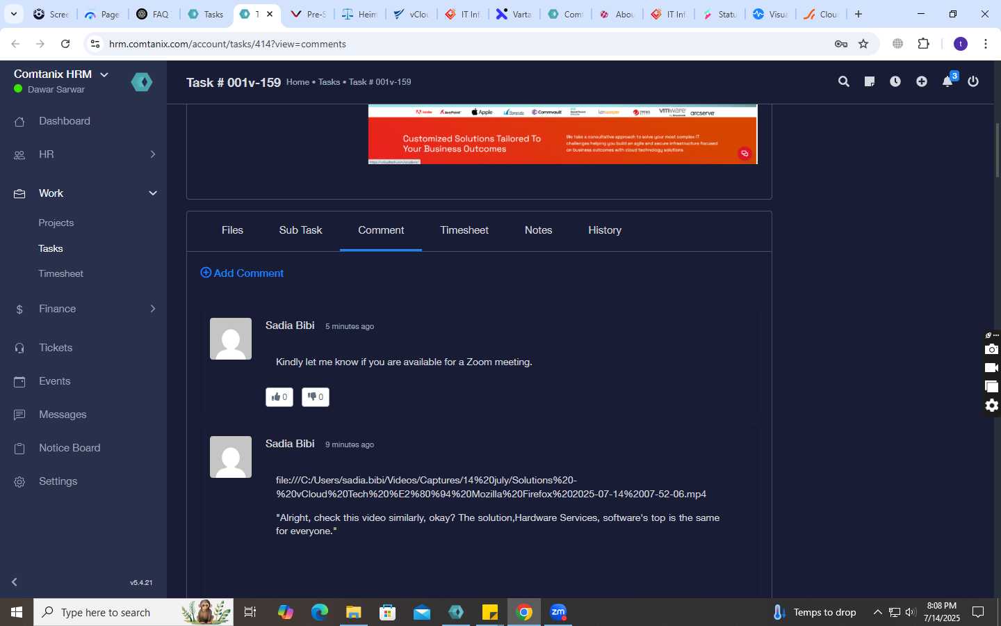Click the page vertical scrollbar
This screenshot has width=1001, height=626.
[998, 150]
